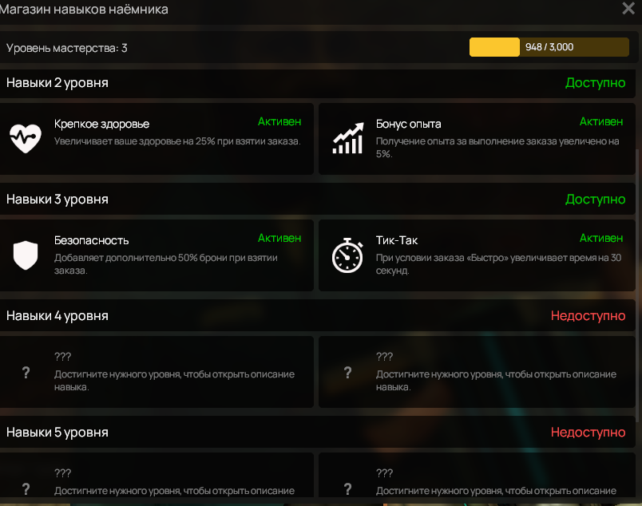Click the shield icon for Безопасность
642x506 pixels.
pyautogui.click(x=26, y=255)
